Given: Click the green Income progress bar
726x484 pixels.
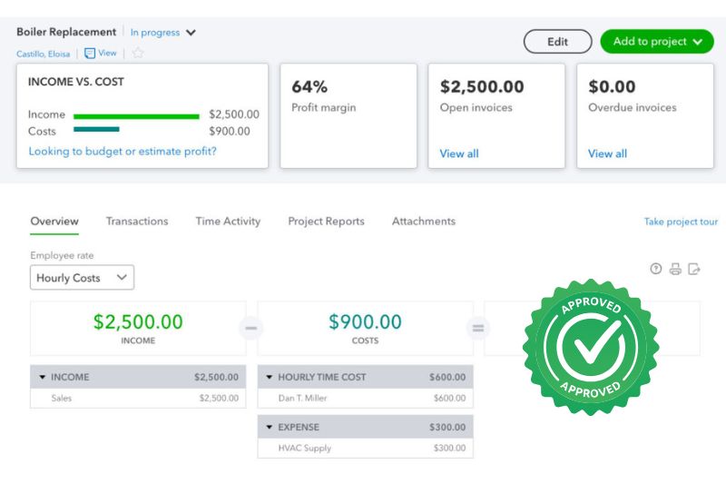Looking at the screenshot, I should pyautogui.click(x=136, y=115).
